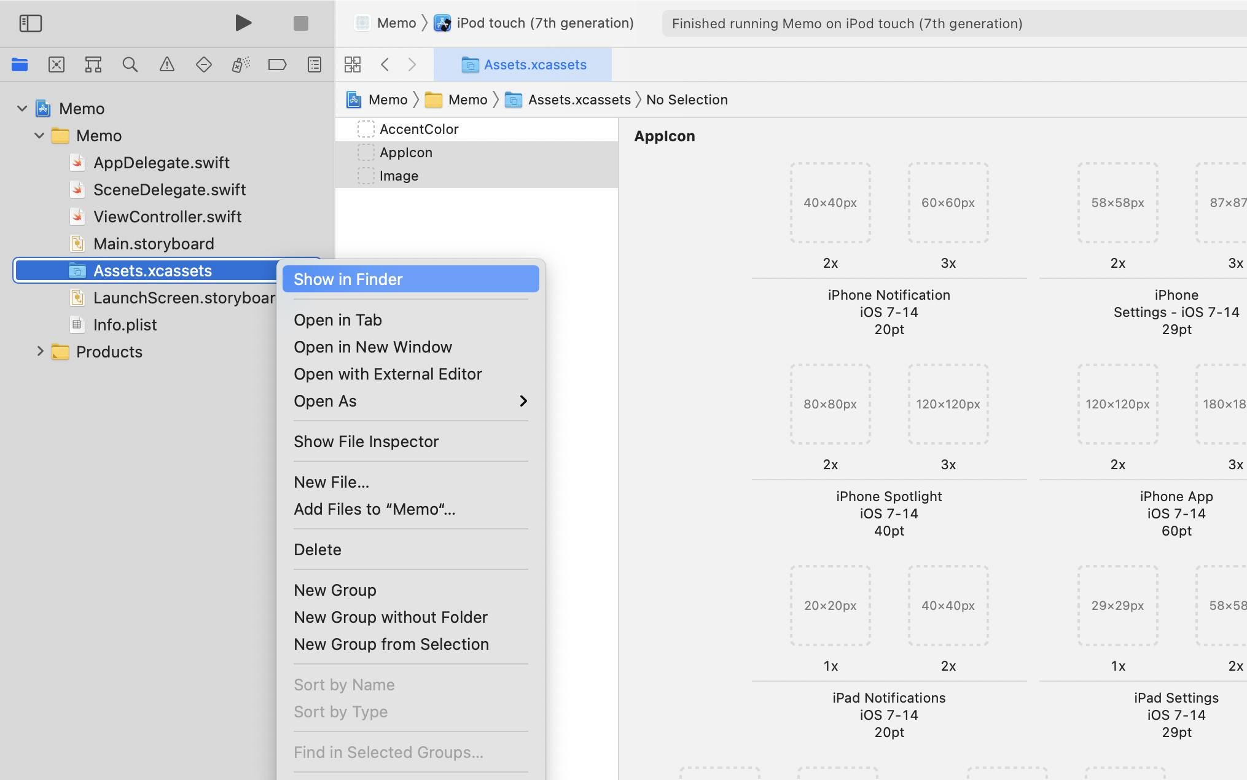
Task: Open the Breakpoint navigator
Action: click(277, 64)
